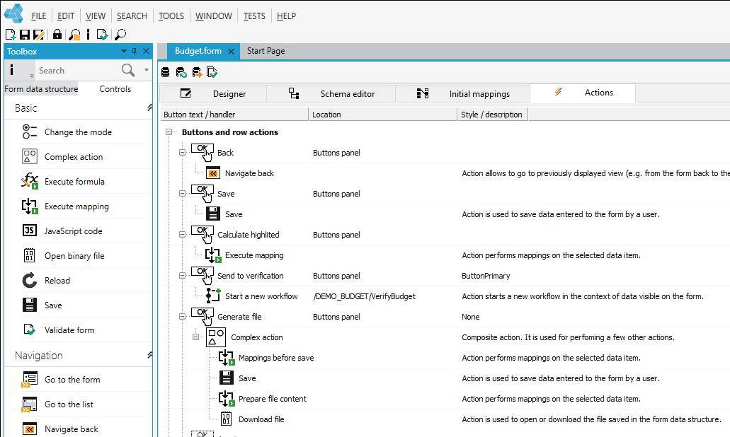Screen dimensions: 730x437
Task: Switch to the Schema editor tab
Action: (x=331, y=93)
